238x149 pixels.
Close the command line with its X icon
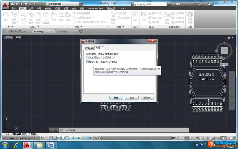click(x=53, y=130)
